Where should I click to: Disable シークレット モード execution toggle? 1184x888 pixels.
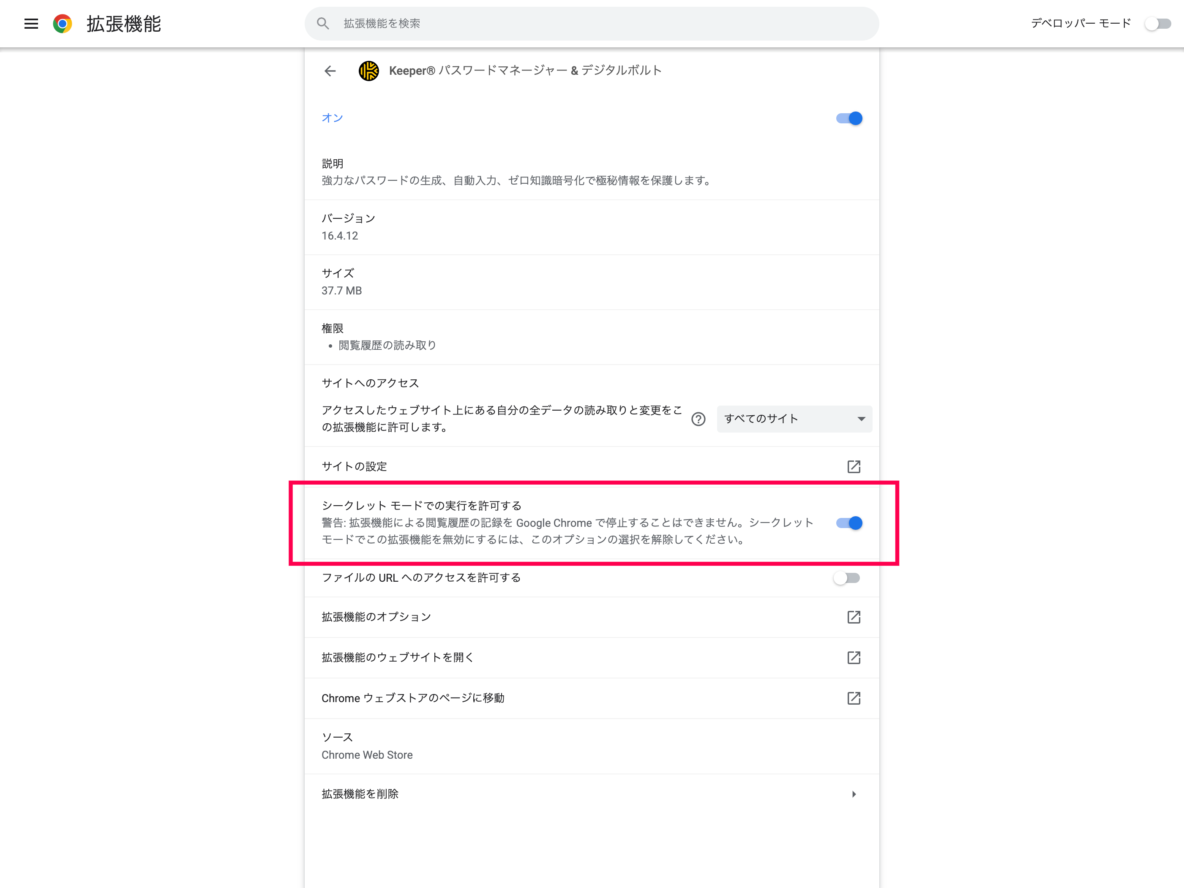coord(849,523)
